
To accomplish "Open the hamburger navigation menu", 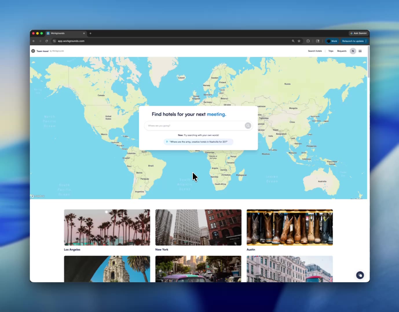I will point(360,51).
